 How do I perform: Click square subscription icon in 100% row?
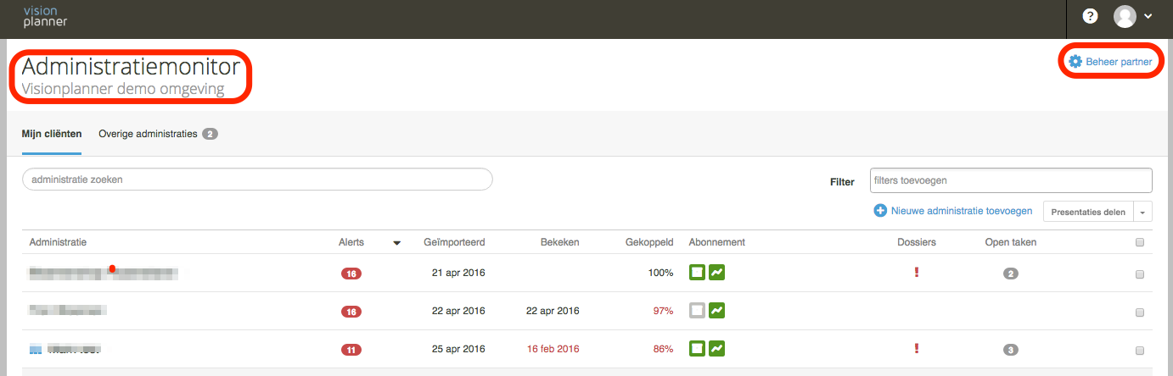[697, 273]
